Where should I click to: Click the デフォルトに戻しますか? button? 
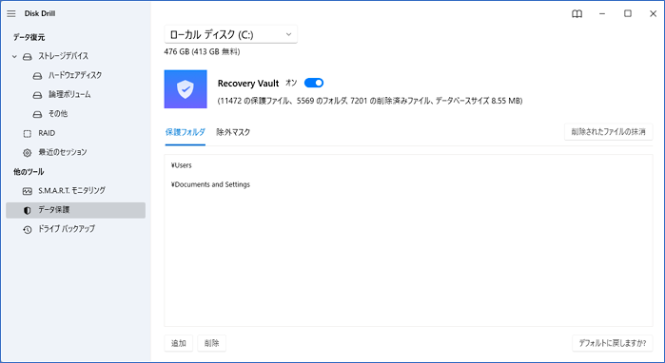613,343
